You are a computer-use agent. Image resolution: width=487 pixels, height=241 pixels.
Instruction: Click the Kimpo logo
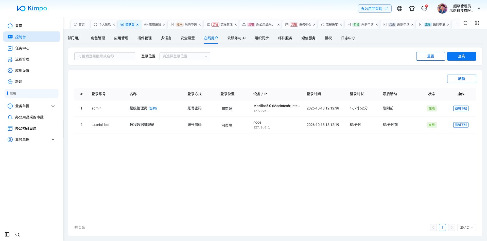coord(32,8)
